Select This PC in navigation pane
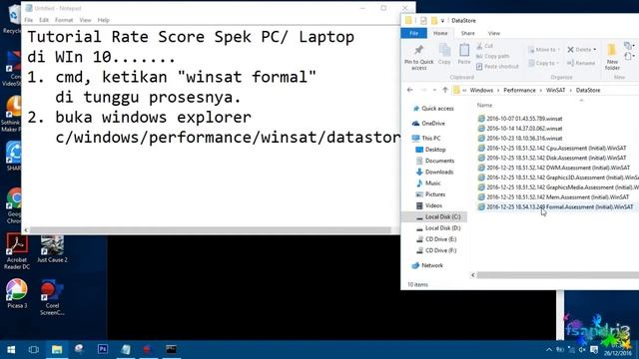Image resolution: width=639 pixels, height=359 pixels. [426, 138]
